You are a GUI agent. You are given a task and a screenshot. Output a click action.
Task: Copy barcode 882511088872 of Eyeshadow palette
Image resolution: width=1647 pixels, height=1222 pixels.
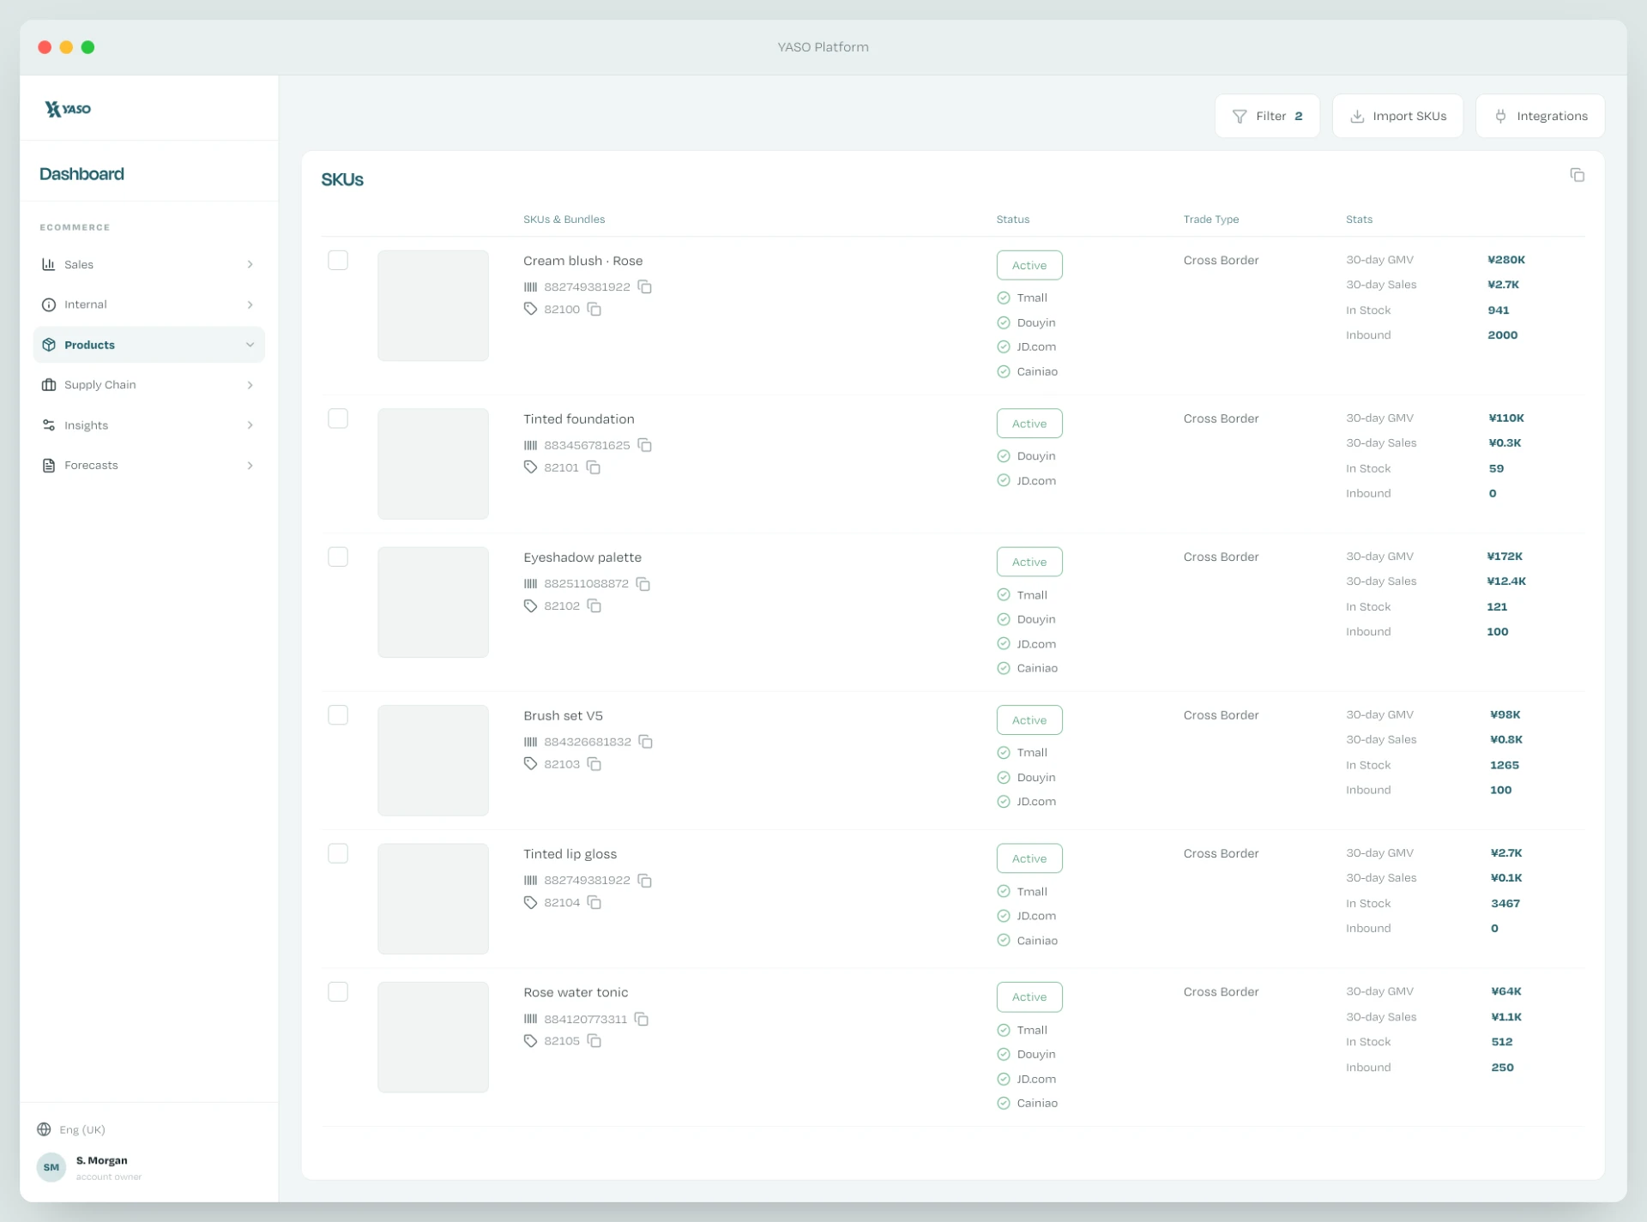tap(643, 584)
